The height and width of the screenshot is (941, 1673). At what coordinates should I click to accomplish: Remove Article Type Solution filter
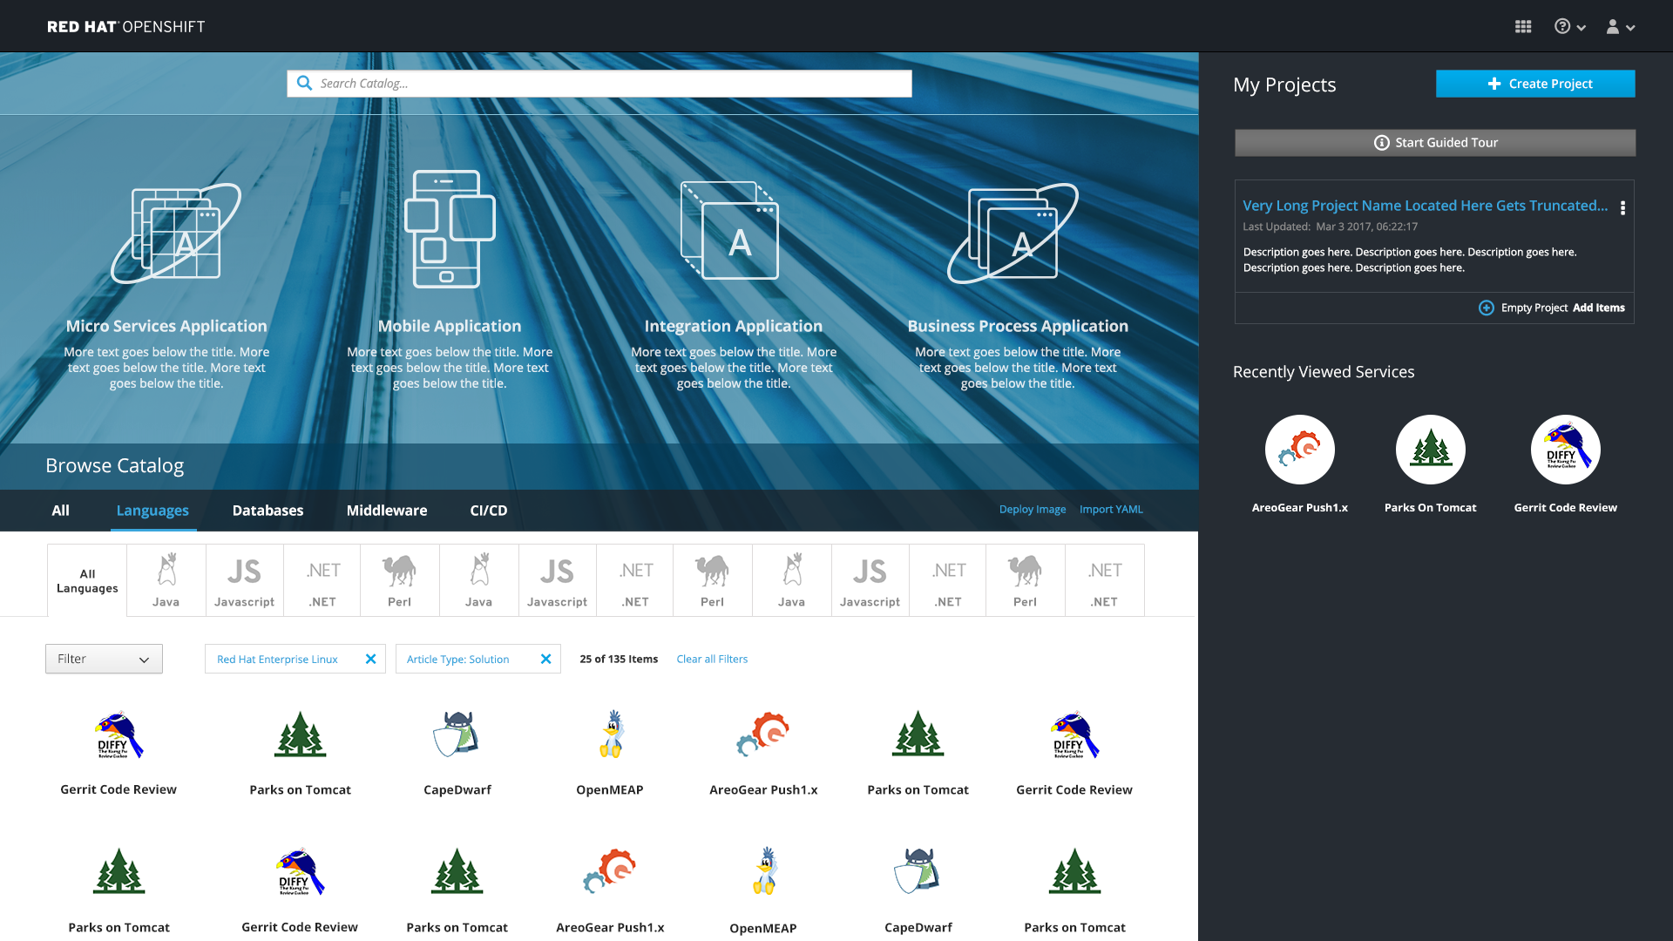tap(545, 659)
